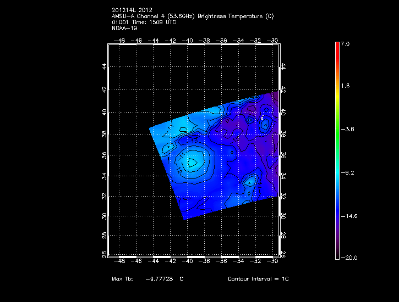The width and height of the screenshot is (399, 302).
Task: Select the NOAA-19 satellite label
Action: point(123,29)
